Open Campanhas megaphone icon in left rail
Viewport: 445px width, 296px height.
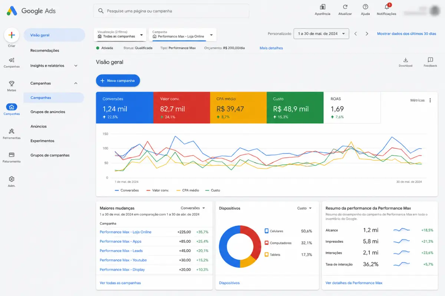tap(11, 60)
